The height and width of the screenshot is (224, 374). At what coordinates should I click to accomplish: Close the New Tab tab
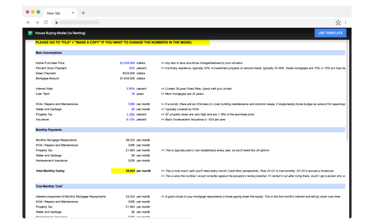pyautogui.click(x=73, y=13)
